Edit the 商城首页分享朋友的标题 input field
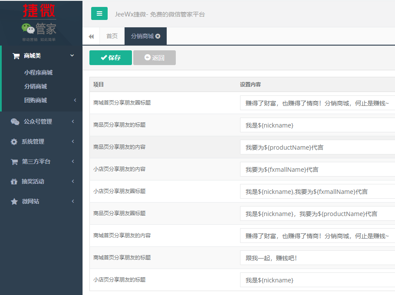 click(x=317, y=258)
